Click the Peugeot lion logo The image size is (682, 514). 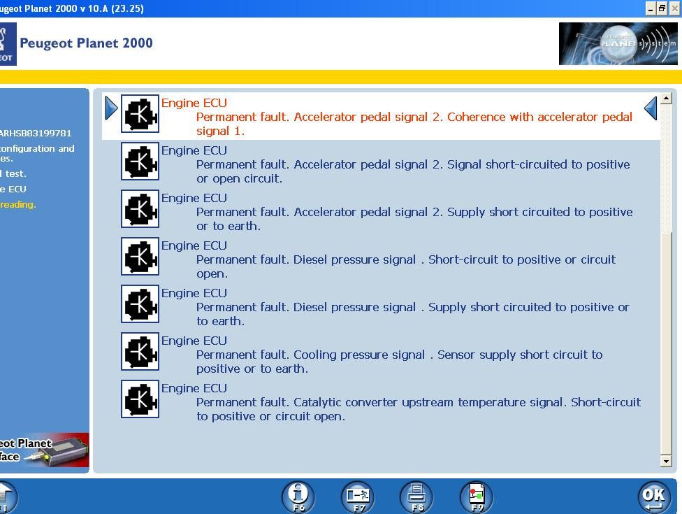pyautogui.click(x=8, y=44)
